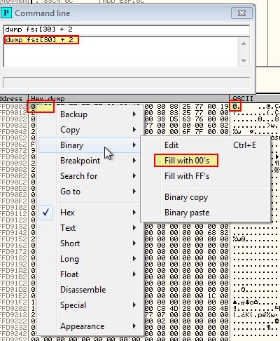Viewport: 280px width, 341px height.
Task: Choose Fill with FF's
Action: (x=187, y=176)
